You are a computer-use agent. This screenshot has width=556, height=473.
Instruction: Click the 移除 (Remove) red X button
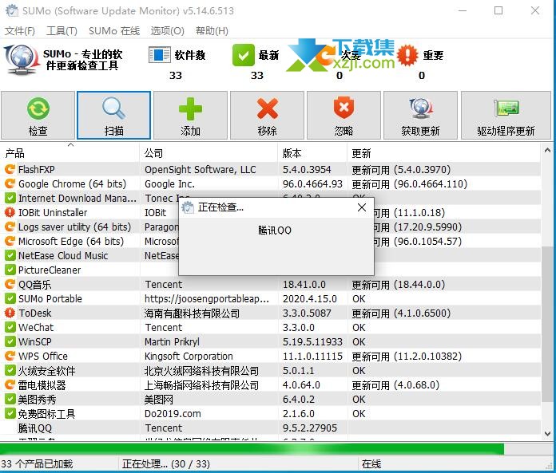267,116
